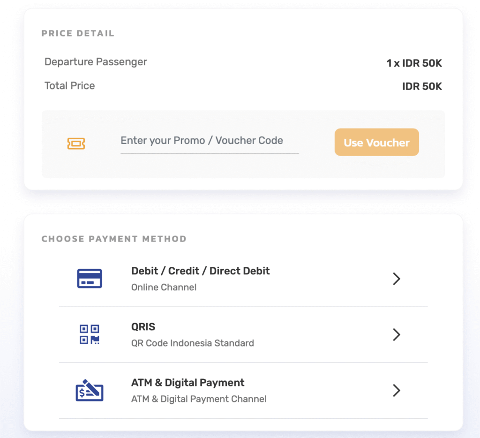Click QR Code Indonesia Standard subtitle
This screenshot has height=438, width=480.
(192, 343)
